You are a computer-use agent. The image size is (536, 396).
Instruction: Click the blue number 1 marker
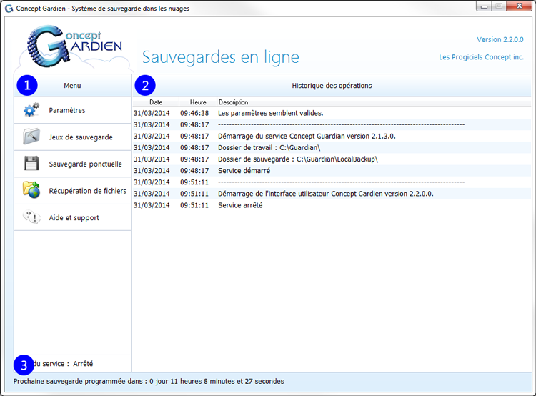(x=27, y=86)
